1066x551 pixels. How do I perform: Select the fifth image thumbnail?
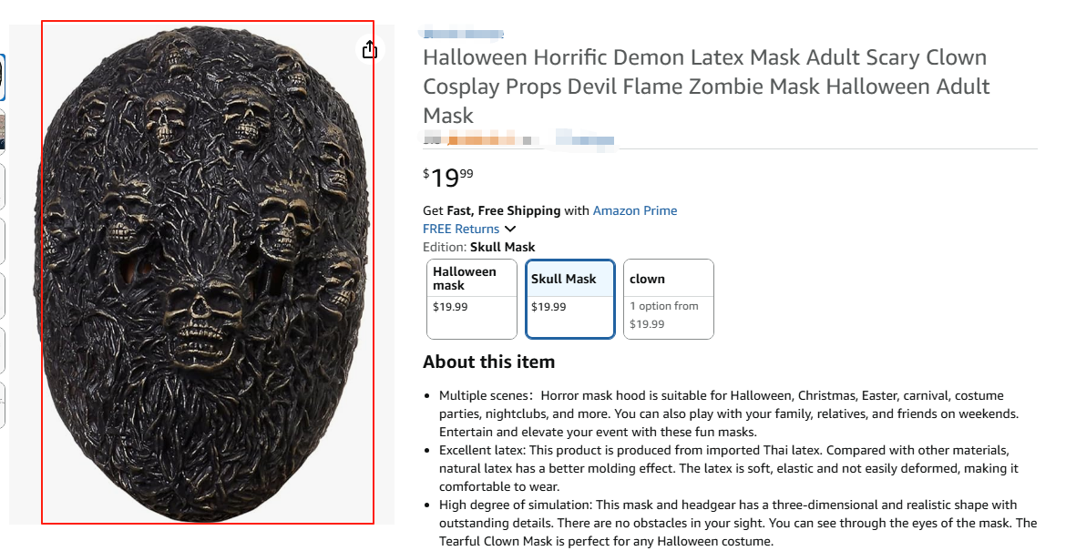(2, 295)
